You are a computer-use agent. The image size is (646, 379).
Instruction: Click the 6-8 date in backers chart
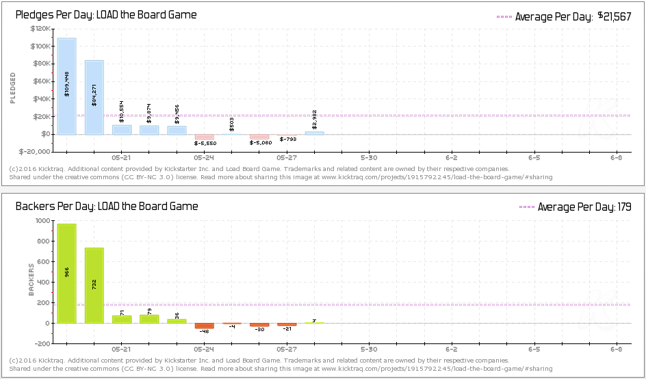tap(617, 350)
